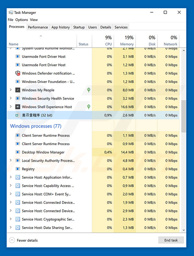Sort by the Status column header
This screenshot has width=194, height=256.
click(x=84, y=41)
